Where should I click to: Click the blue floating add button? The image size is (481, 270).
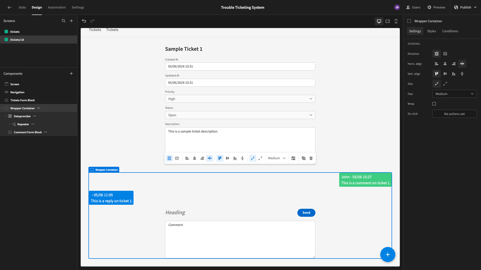(388, 254)
